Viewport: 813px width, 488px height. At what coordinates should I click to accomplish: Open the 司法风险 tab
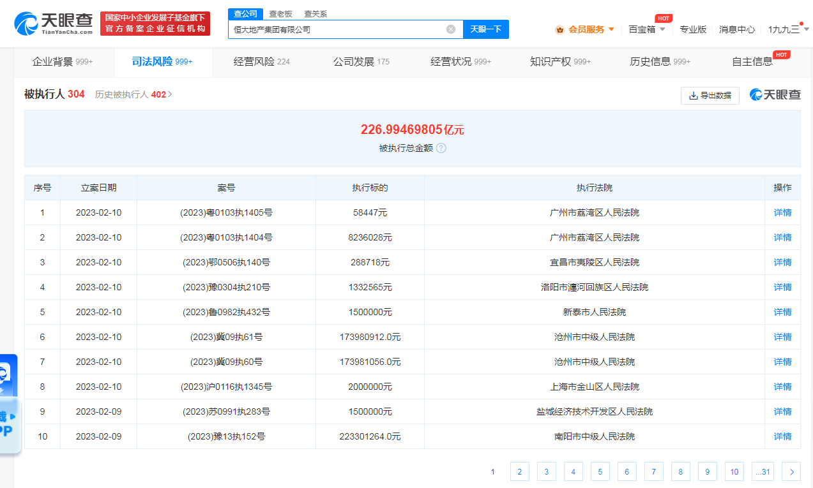coord(162,62)
